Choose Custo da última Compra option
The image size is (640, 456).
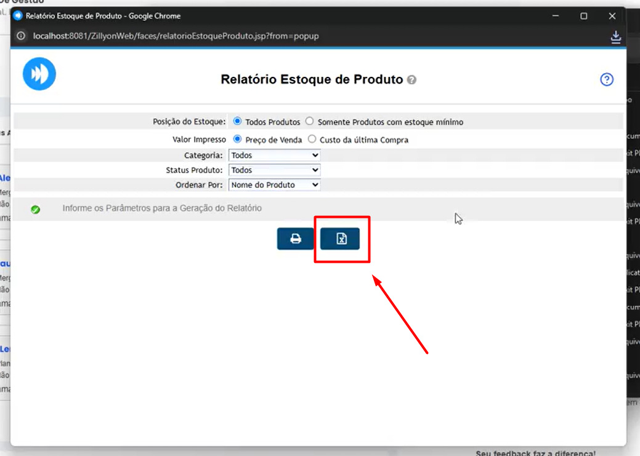coord(312,140)
